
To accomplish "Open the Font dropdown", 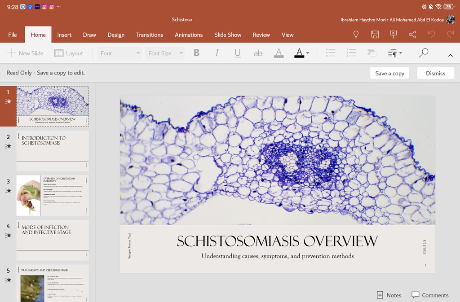I will point(120,53).
